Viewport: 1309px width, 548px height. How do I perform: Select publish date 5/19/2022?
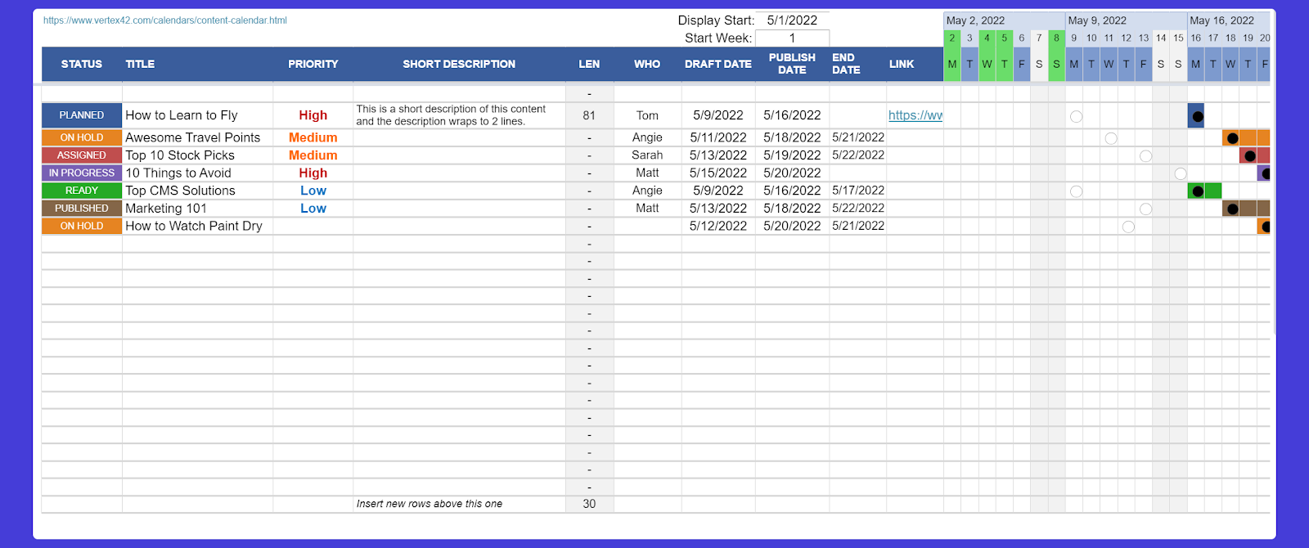click(x=792, y=155)
